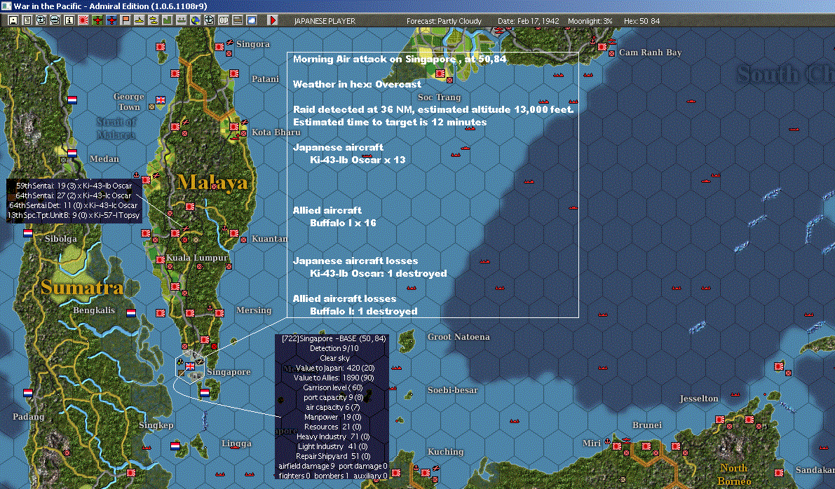
Task: Click the 'Brunei' map label
Action: click(647, 425)
